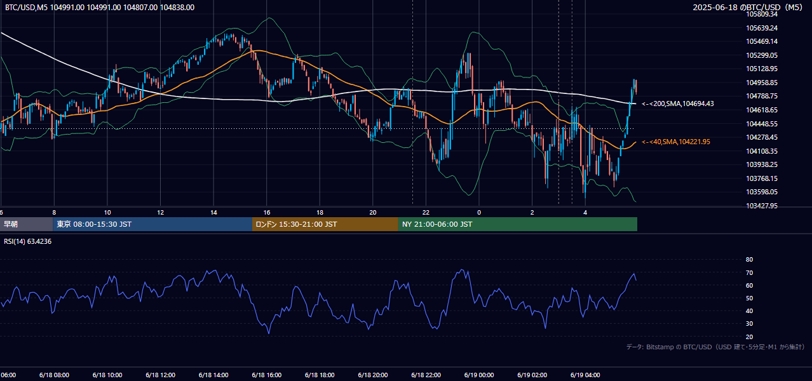Select the 6/18 10:00 time label
This screenshot has width=812, height=381.
pyautogui.click(x=107, y=375)
